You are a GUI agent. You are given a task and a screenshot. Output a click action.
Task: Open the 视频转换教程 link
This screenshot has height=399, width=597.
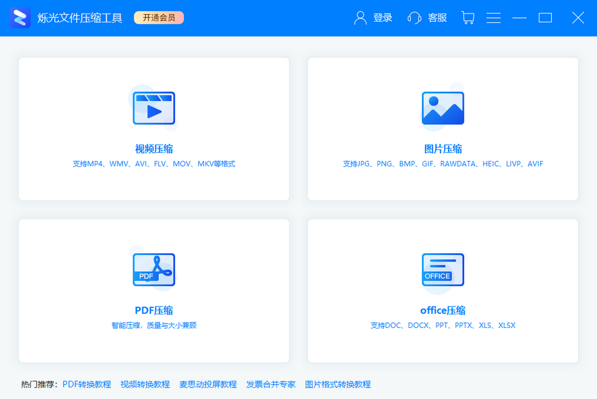tap(145, 384)
